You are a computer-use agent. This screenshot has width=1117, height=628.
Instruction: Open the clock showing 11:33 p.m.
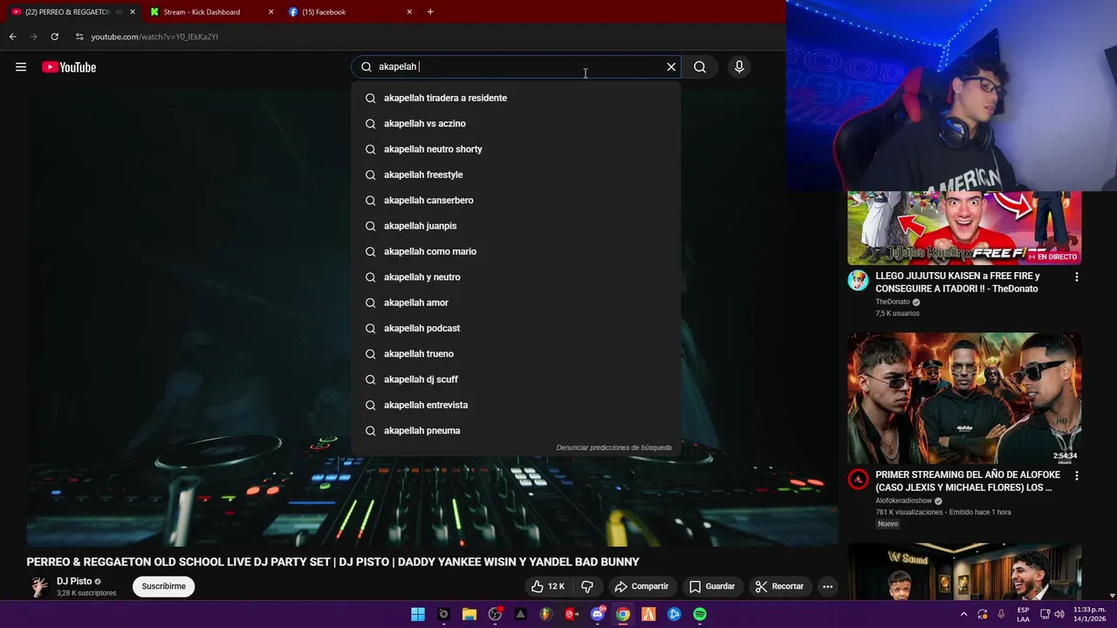click(x=1089, y=614)
